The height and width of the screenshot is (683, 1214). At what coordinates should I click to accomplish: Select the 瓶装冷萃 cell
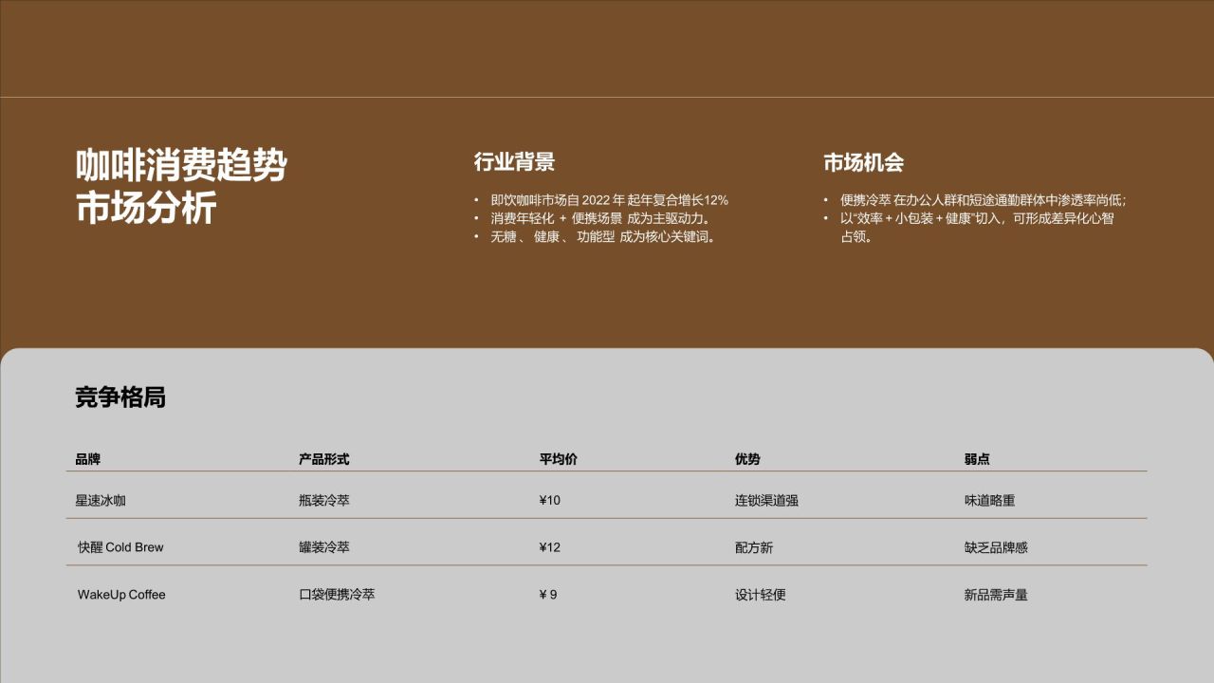click(324, 500)
